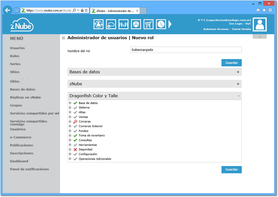Open the store transfer toolbar icon
Screen dimensions: 278x197
[123, 24]
